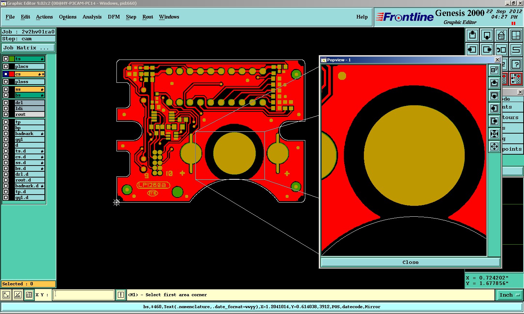This screenshot has width=524, height=314.
Task: Click the Close button in Popview
Action: (x=410, y=262)
